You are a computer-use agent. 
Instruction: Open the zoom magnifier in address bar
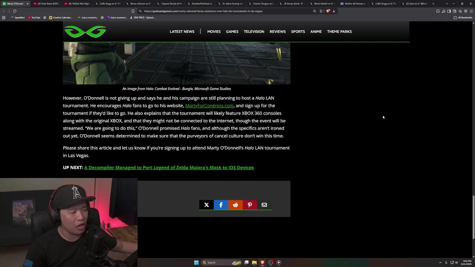coord(315,11)
